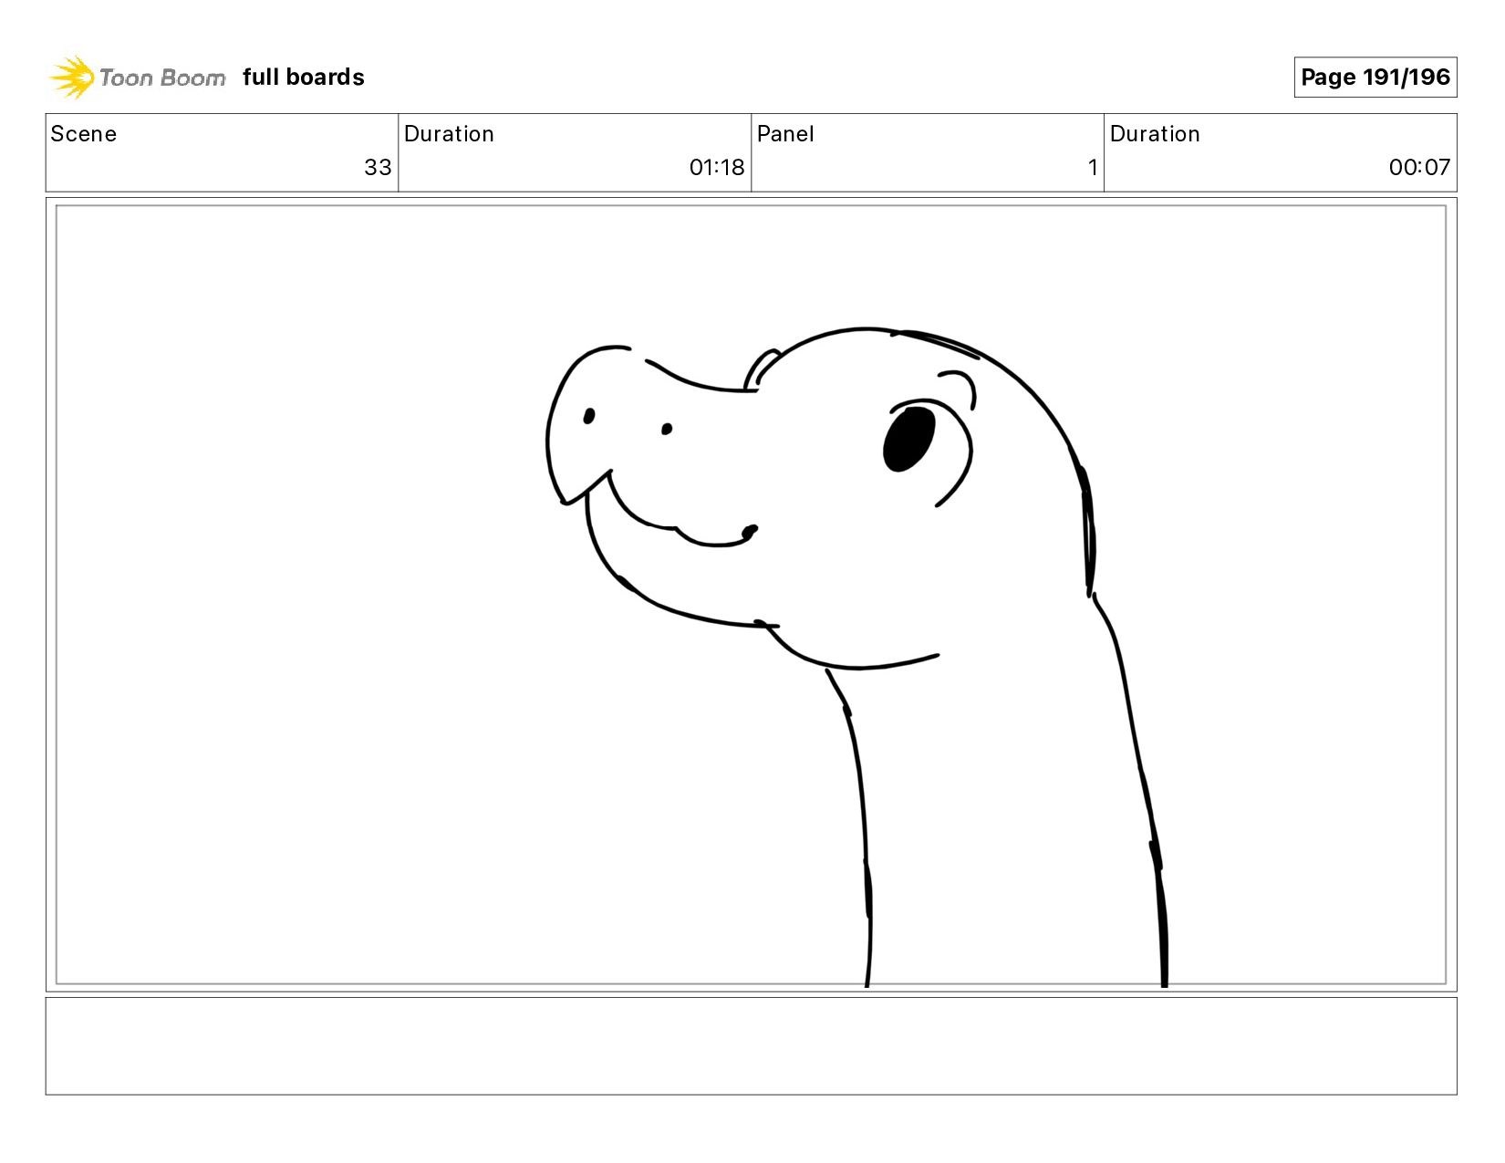The image size is (1505, 1163).
Task: Click the 'Duration' label beside Scene
Action: [x=449, y=134]
